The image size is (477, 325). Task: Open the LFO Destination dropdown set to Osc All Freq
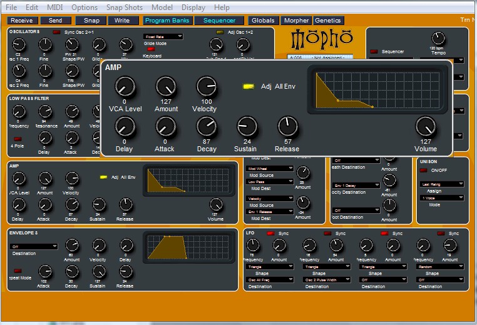270,280
